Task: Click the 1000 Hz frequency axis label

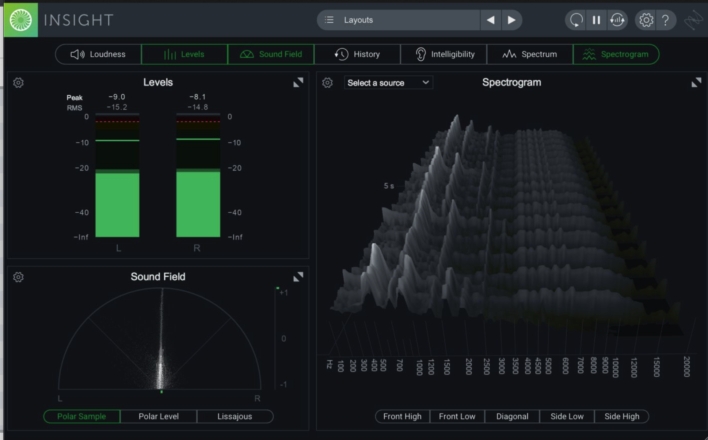Action: [419, 367]
